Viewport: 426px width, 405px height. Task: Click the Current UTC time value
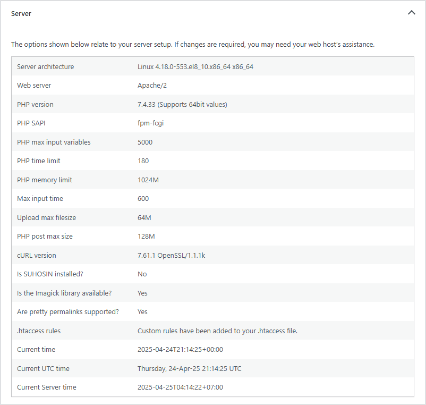(x=189, y=369)
